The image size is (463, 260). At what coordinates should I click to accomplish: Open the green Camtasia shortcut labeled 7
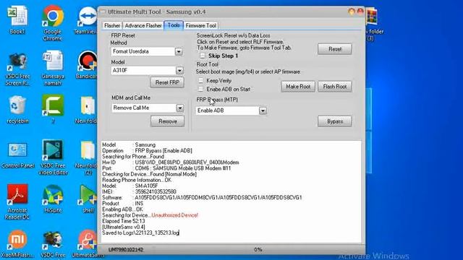[x=53, y=108]
